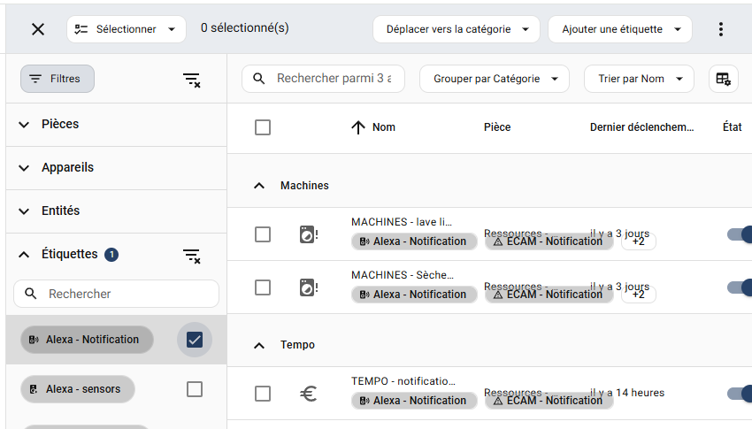Click the Filtres button
The width and height of the screenshot is (752, 429).
click(x=57, y=79)
